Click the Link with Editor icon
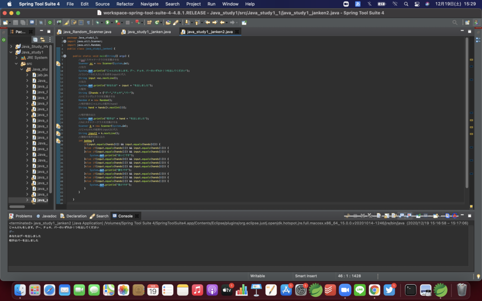Viewport: 482px width, 301px height. (42, 40)
